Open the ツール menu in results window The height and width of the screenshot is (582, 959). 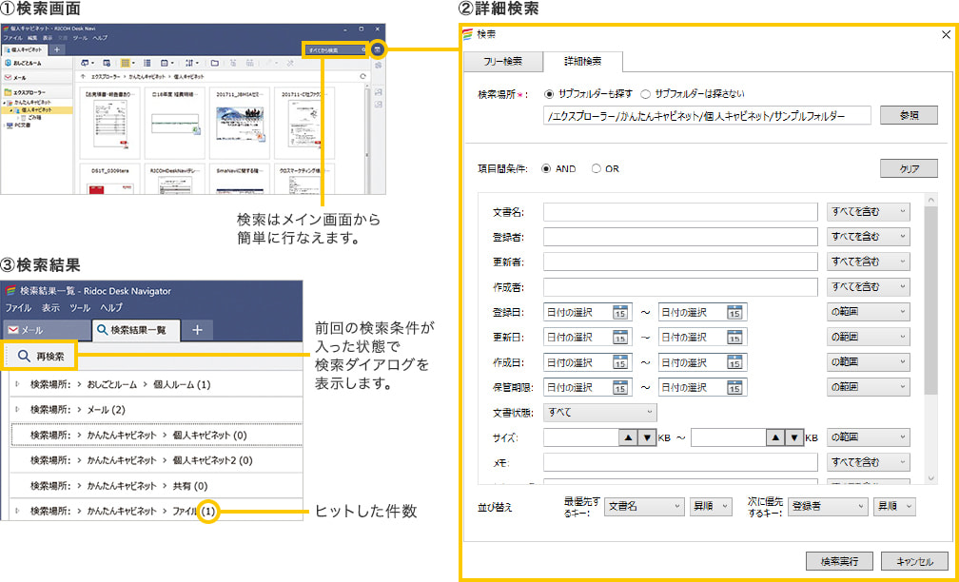click(80, 308)
